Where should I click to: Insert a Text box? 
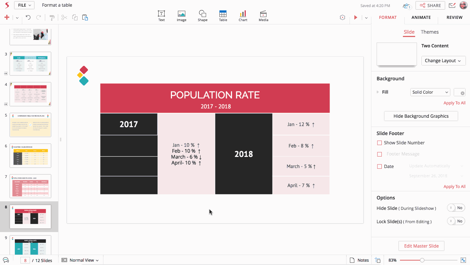click(x=162, y=16)
